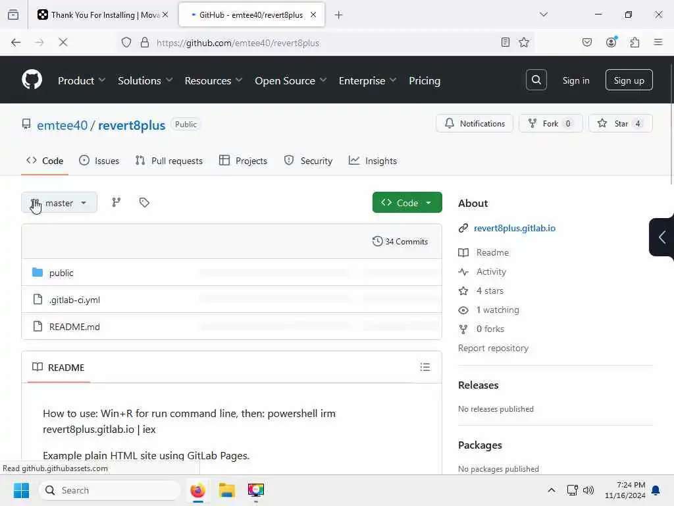Show site security lock information

click(145, 42)
